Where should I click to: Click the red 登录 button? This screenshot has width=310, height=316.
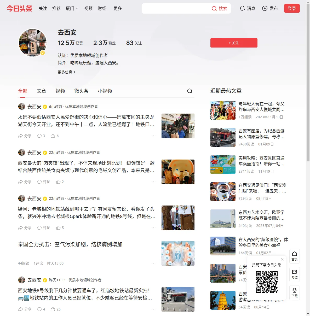click(x=292, y=8)
